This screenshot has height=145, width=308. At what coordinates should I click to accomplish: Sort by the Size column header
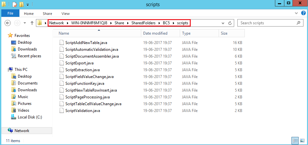(x=232, y=33)
